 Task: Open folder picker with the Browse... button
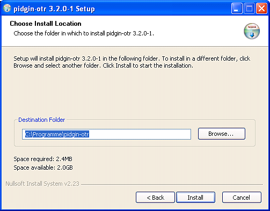point(222,134)
